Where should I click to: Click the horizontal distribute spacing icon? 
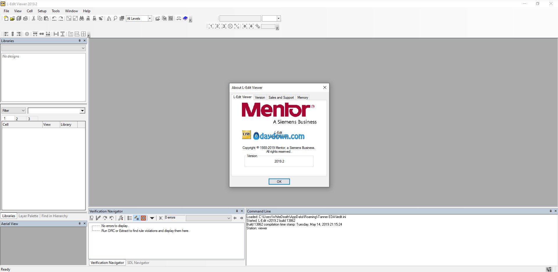click(56, 34)
